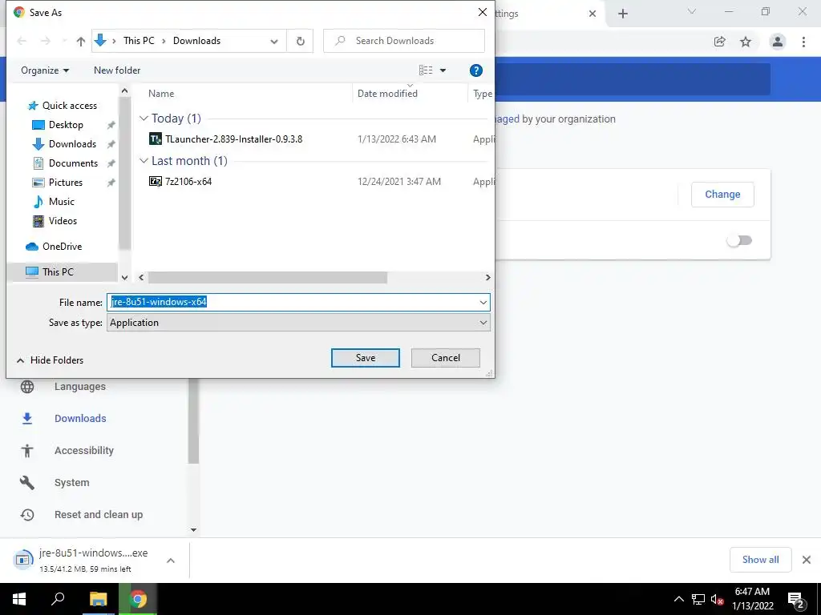Open the Save As help icon
This screenshot has height=615, width=821.
point(476,70)
